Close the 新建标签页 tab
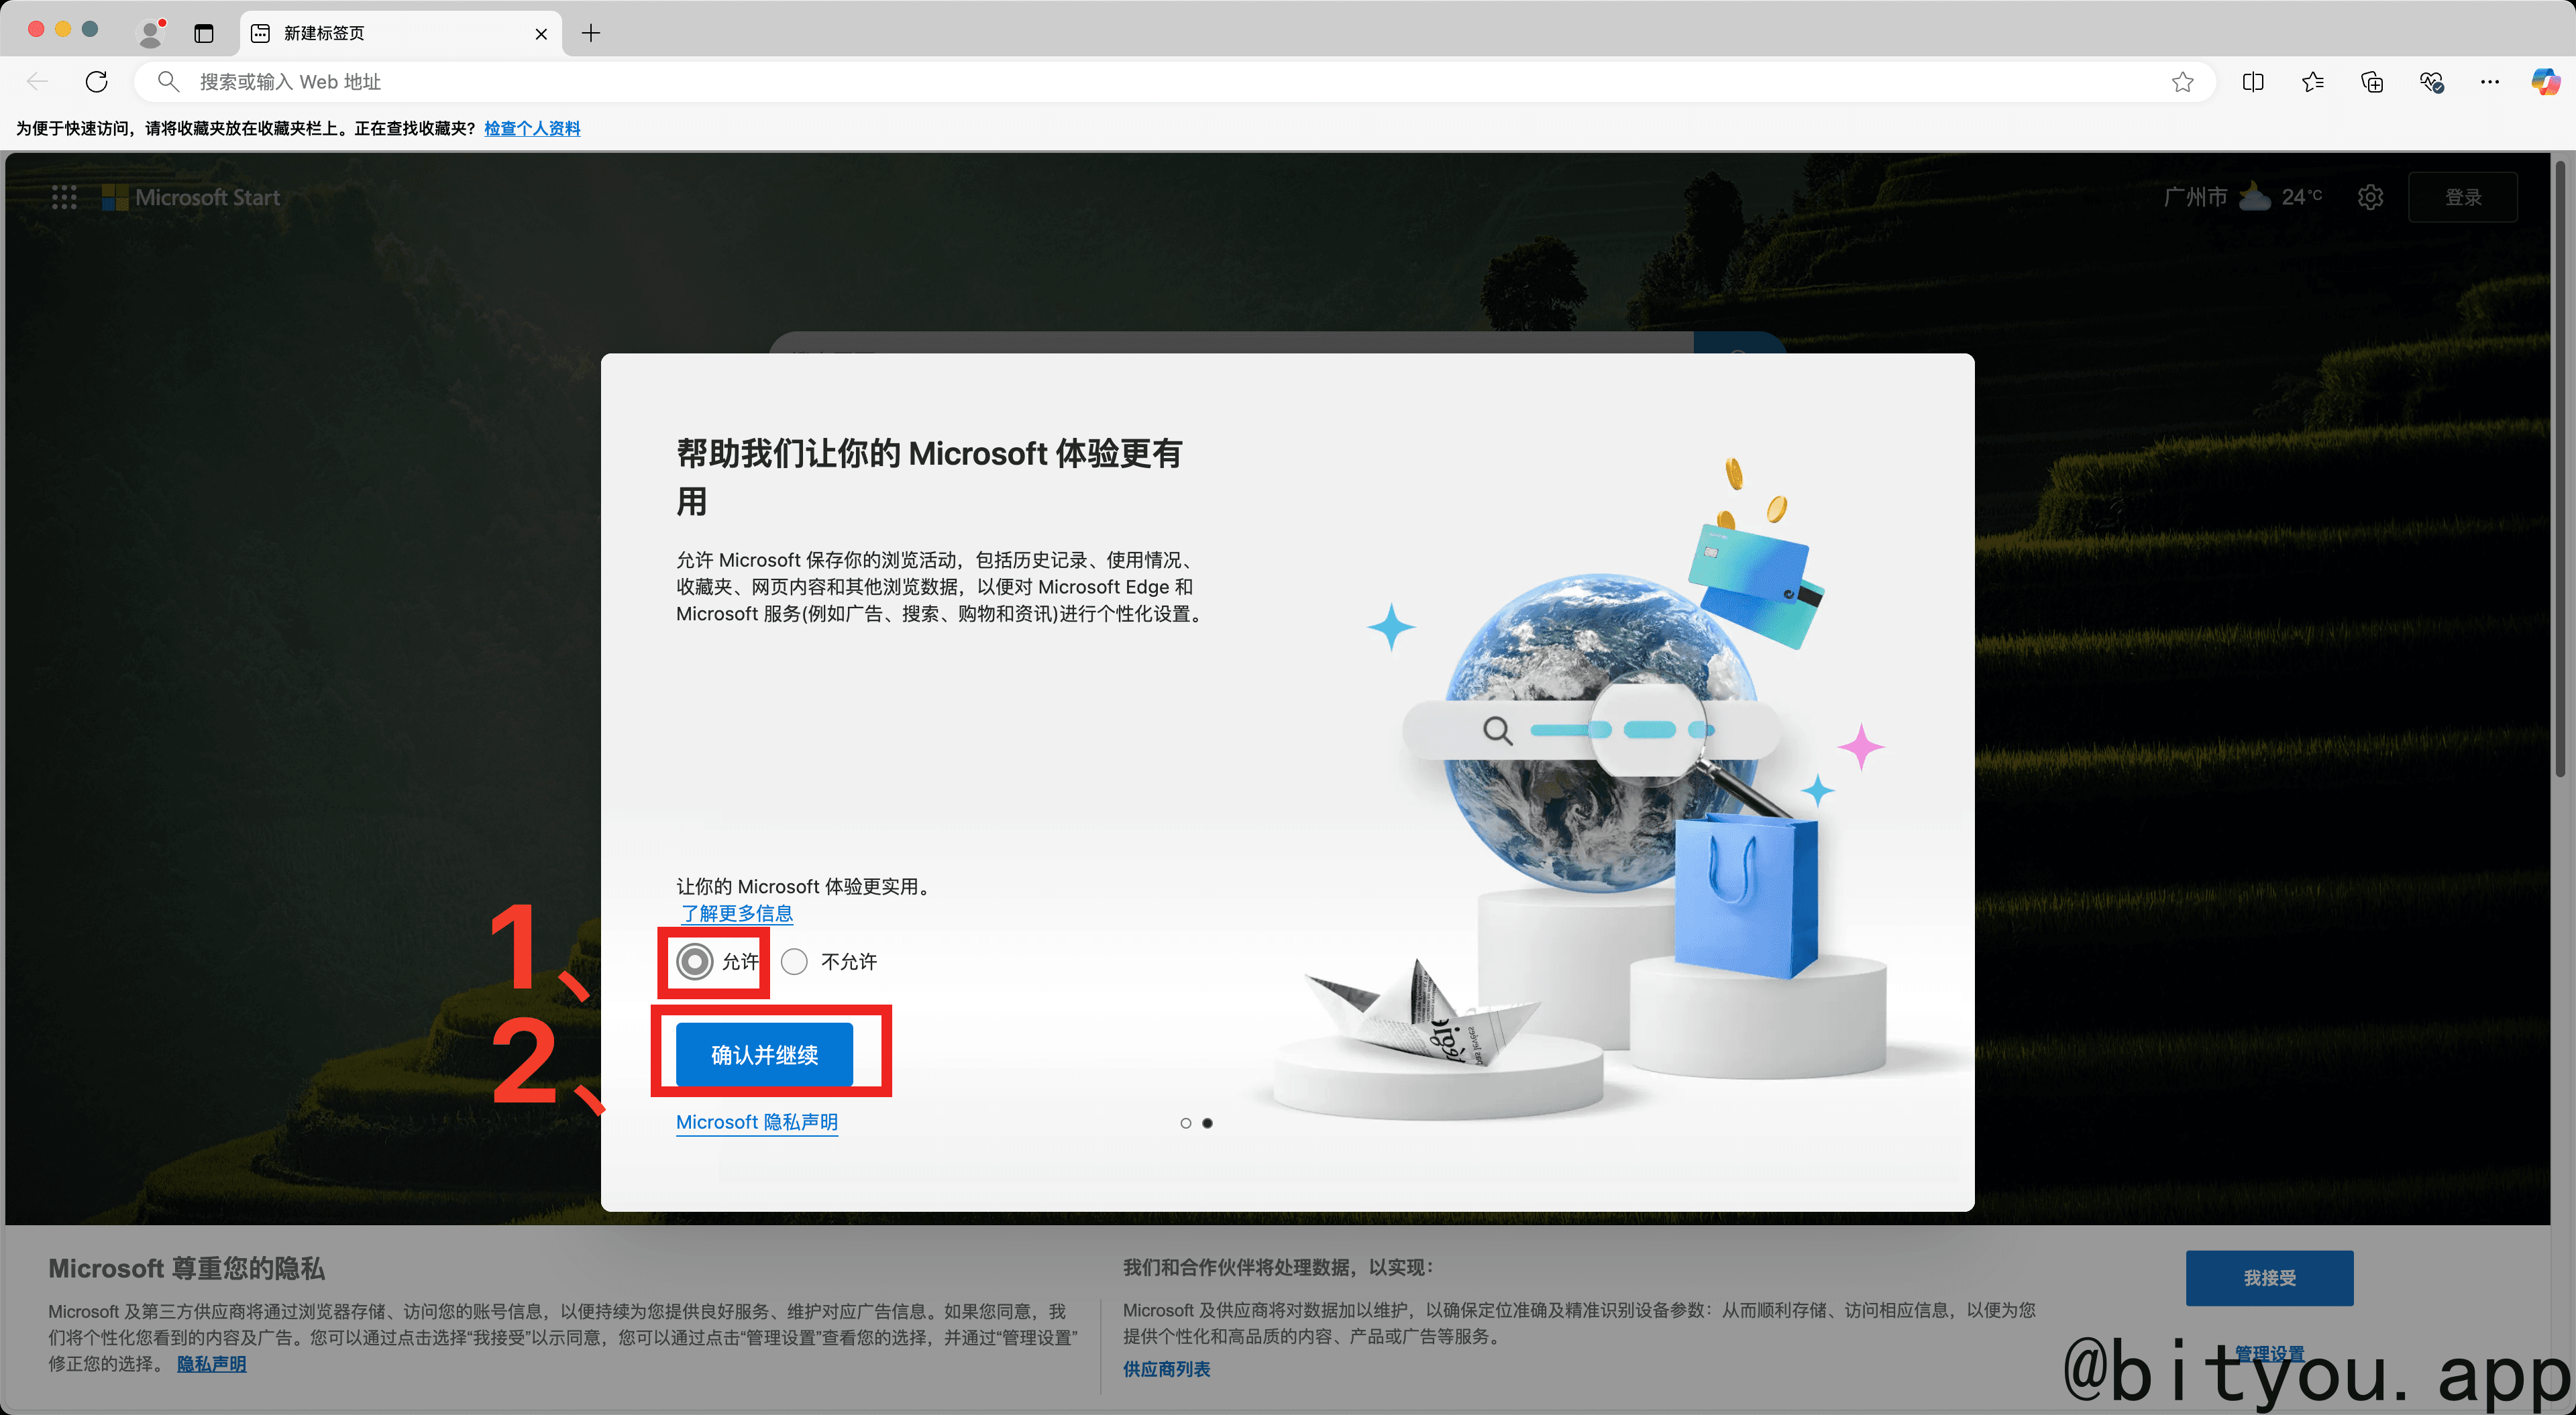 [x=541, y=34]
